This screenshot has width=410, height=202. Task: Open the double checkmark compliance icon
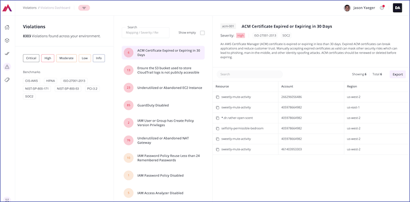pos(7,54)
